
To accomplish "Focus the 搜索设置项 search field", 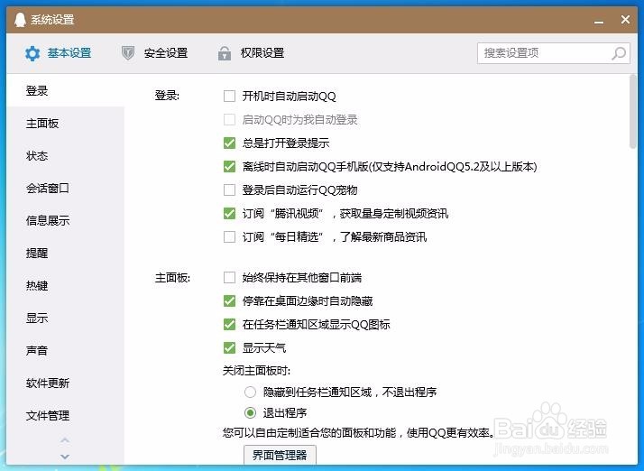I will point(553,53).
